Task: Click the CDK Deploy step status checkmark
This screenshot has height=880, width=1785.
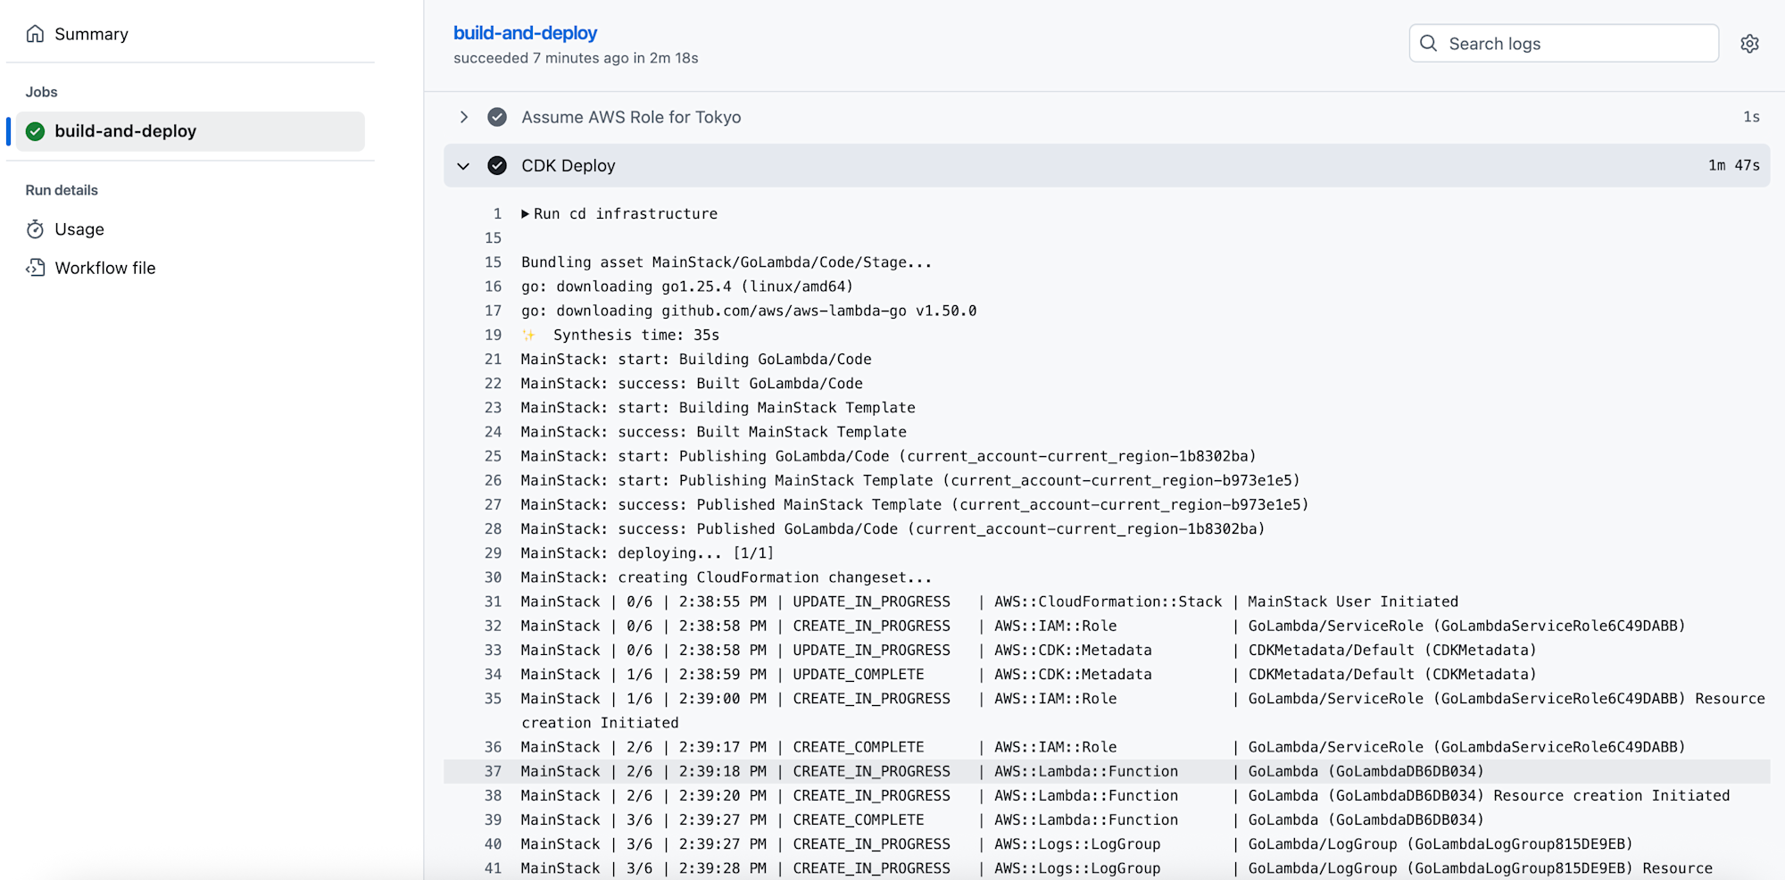Action: pyautogui.click(x=497, y=166)
